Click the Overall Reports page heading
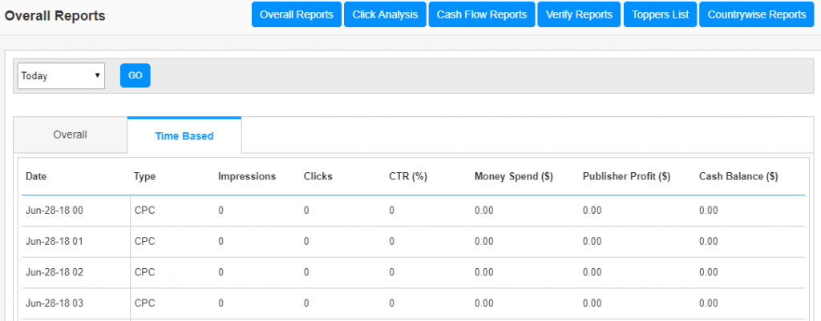 (55, 16)
